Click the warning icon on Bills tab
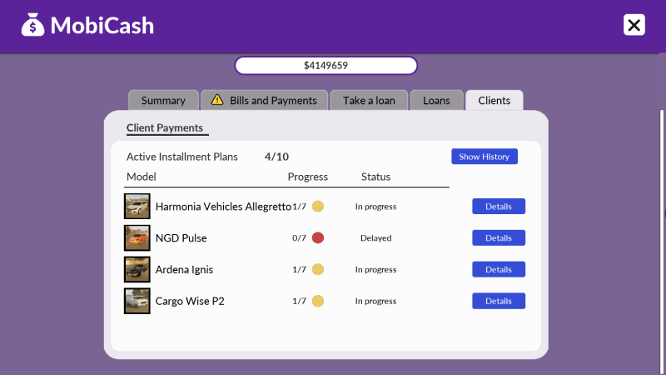The height and width of the screenshot is (375, 666). click(217, 100)
